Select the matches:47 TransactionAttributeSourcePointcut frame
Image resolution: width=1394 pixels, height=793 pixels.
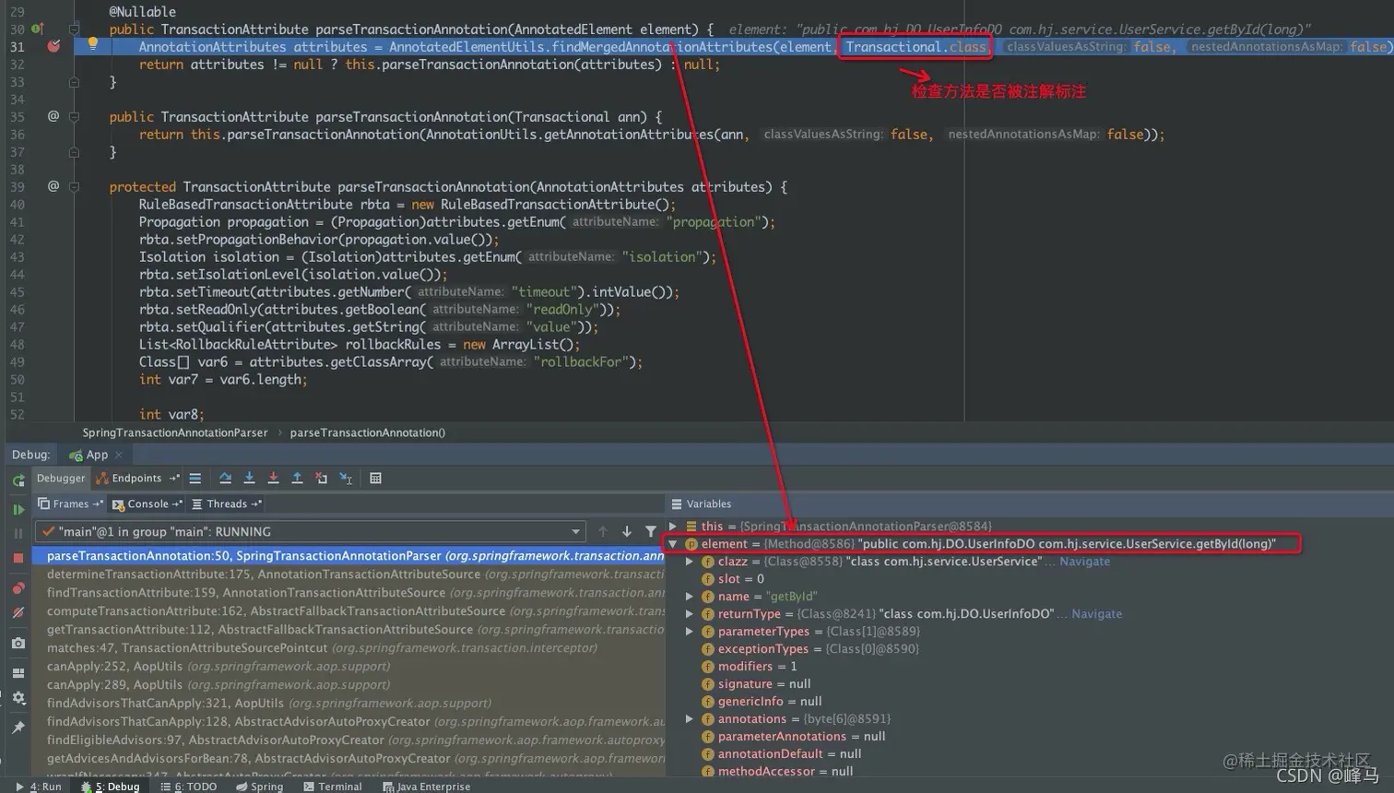[x=348, y=647]
